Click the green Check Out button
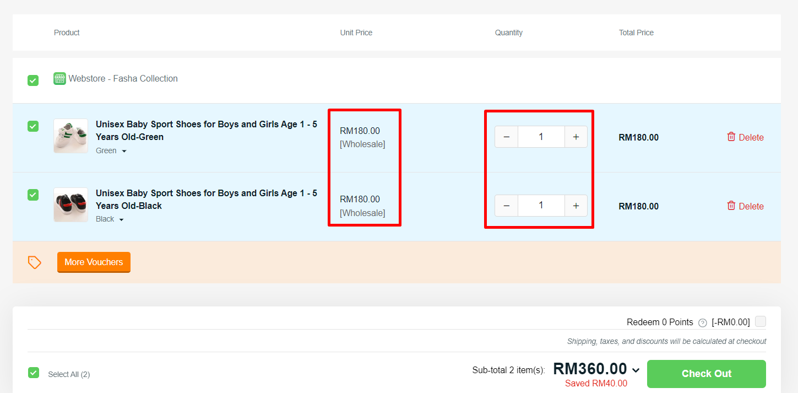Screen dimensions: 798x393 pyautogui.click(x=706, y=374)
